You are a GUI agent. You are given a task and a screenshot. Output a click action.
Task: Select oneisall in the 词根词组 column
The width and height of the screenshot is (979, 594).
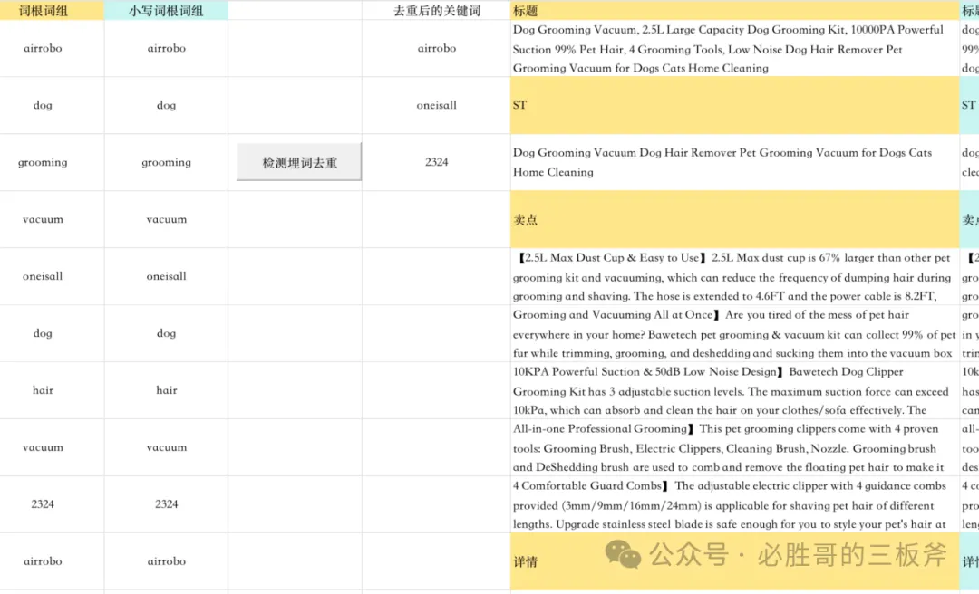(x=52, y=276)
